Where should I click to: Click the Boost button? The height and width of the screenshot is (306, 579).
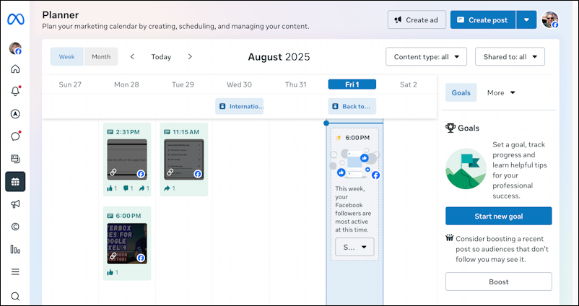pos(498,281)
